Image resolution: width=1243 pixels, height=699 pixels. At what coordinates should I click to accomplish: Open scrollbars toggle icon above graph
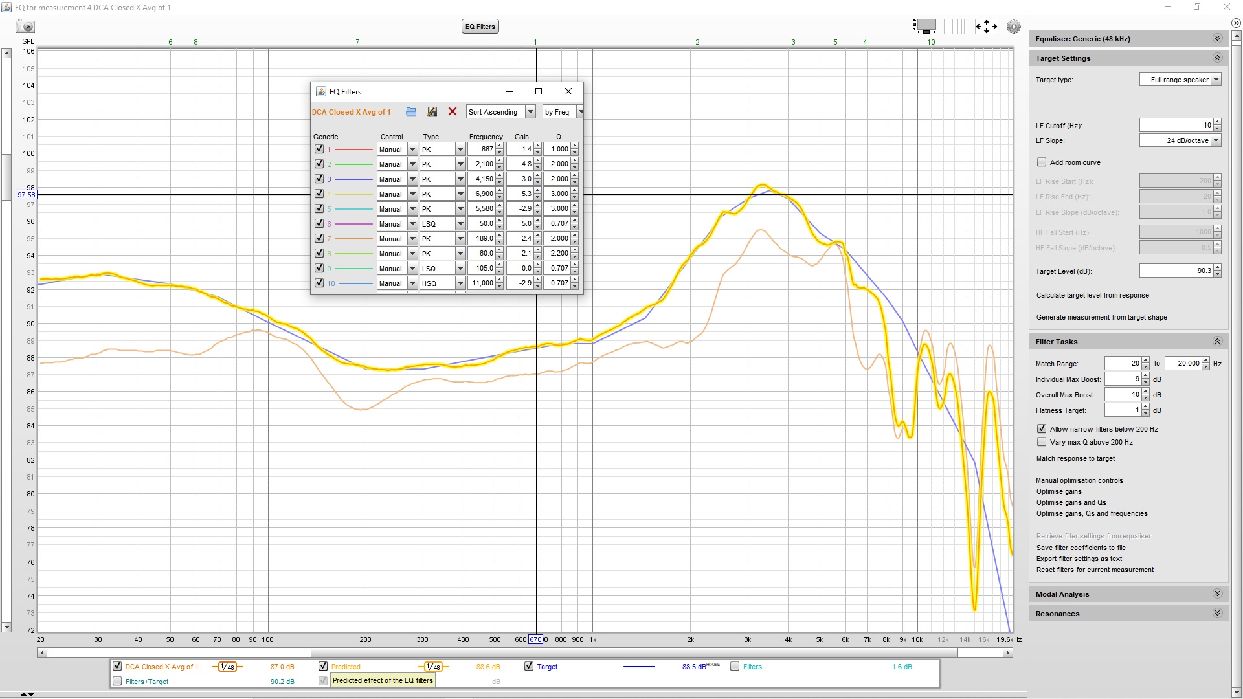[924, 27]
